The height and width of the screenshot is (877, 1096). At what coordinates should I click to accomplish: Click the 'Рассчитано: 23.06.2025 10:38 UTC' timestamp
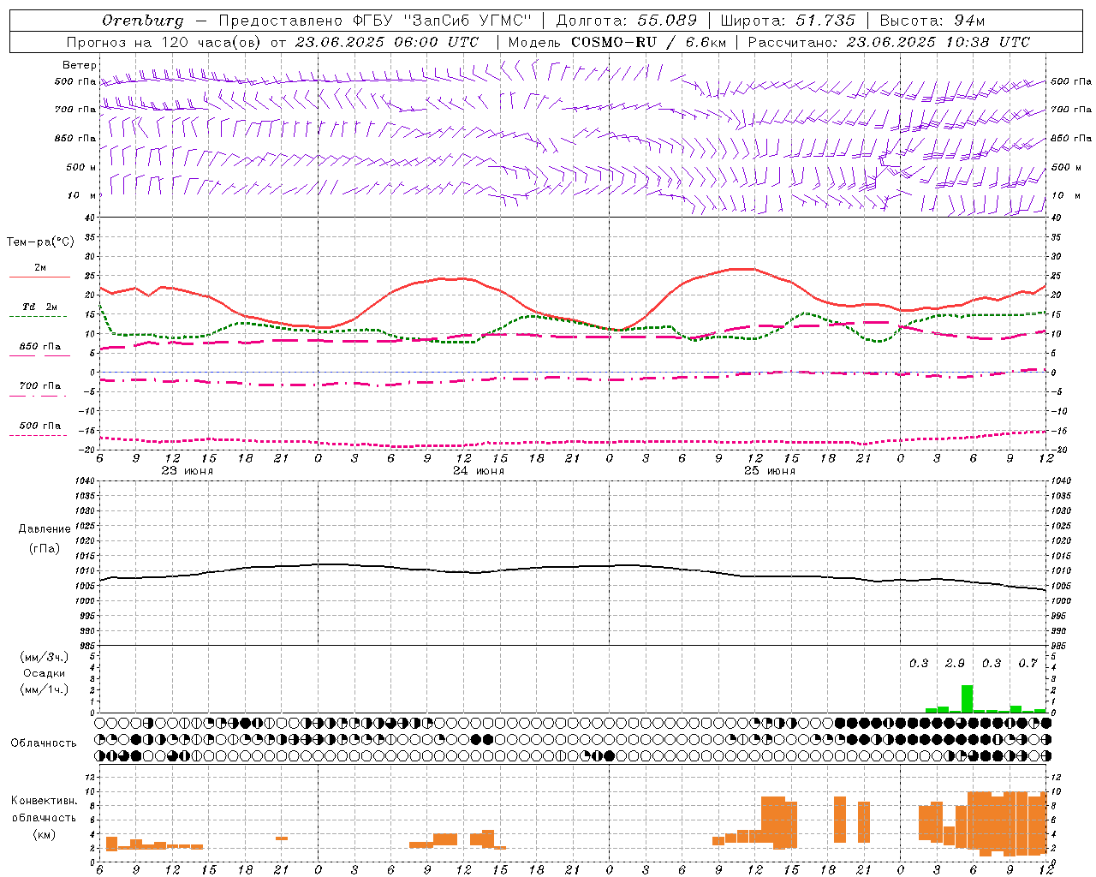point(889,42)
